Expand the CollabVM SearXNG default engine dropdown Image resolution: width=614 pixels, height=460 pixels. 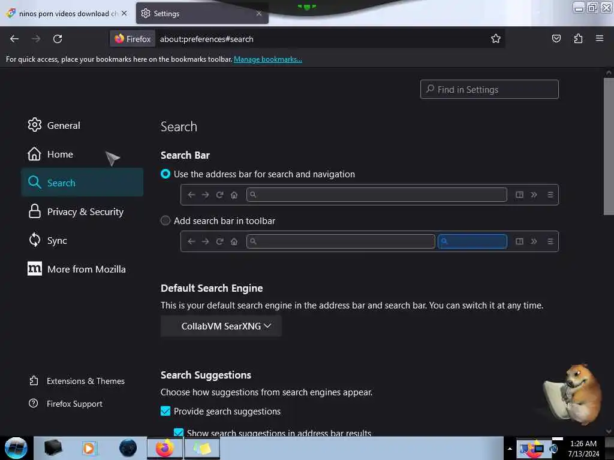[221, 326]
